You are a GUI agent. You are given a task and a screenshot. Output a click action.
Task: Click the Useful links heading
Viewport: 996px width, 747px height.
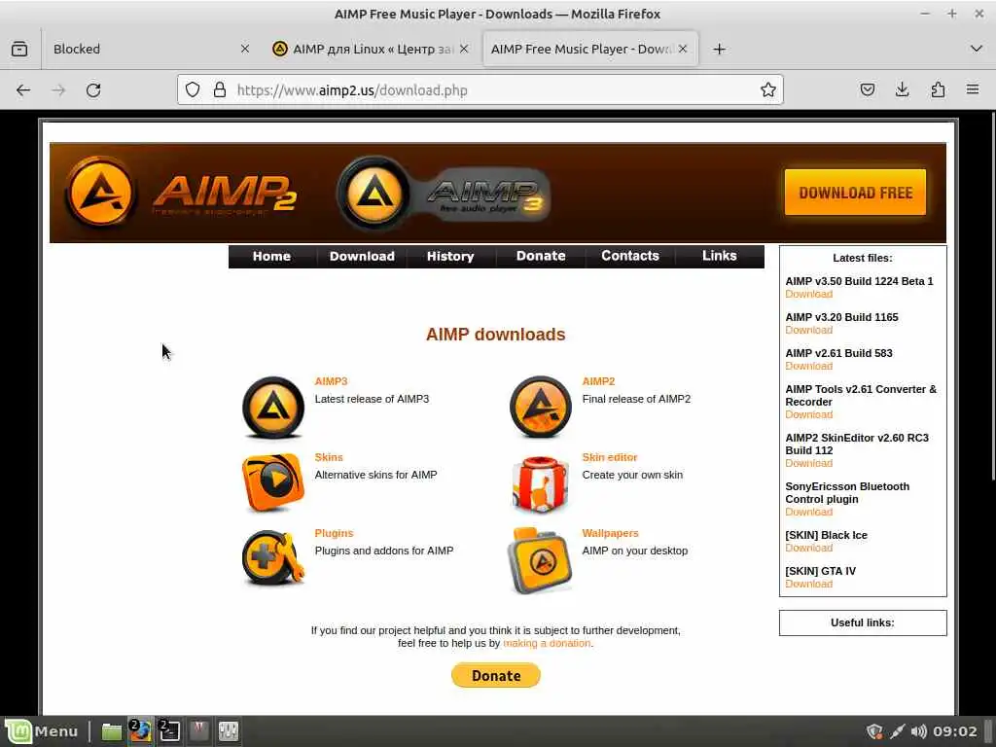click(862, 622)
